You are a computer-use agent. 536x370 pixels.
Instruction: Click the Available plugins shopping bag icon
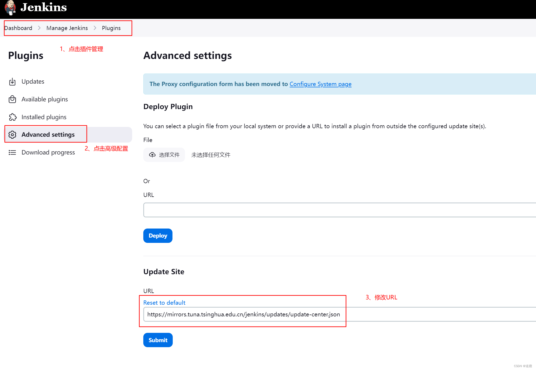point(12,99)
